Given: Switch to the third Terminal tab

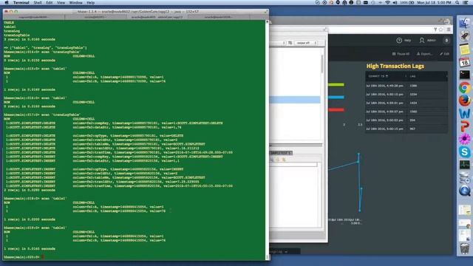Looking at the screenshot, I should 157,17.
